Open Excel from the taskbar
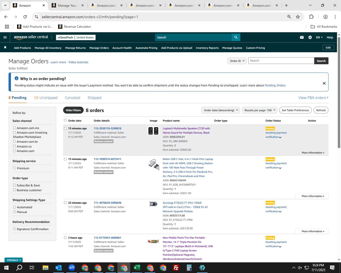This screenshot has height=273, width=341. [137, 268]
